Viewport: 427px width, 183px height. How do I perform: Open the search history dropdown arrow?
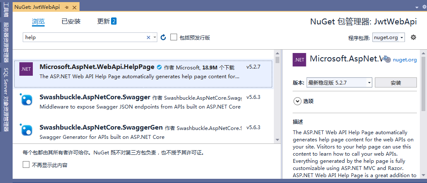pyautogui.click(x=155, y=37)
